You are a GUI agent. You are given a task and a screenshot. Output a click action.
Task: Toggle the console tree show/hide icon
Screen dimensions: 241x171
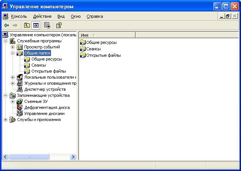pyautogui.click(x=36, y=25)
